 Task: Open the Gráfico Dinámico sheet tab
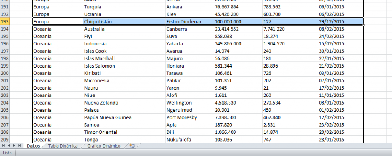pos(104,146)
